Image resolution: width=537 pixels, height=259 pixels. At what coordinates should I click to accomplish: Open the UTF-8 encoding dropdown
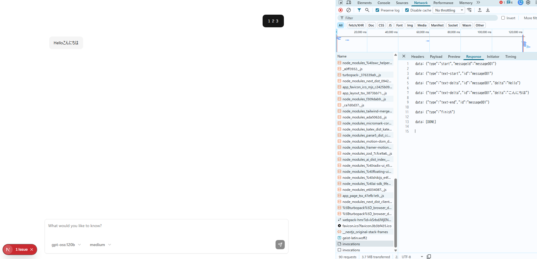[x=412, y=257]
